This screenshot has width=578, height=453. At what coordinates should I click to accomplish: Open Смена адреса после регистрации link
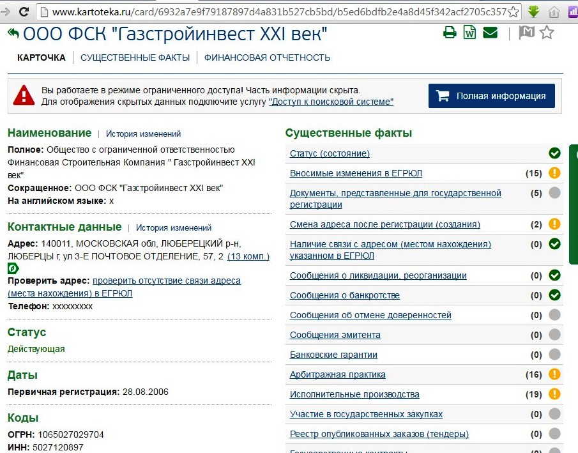pyautogui.click(x=385, y=224)
